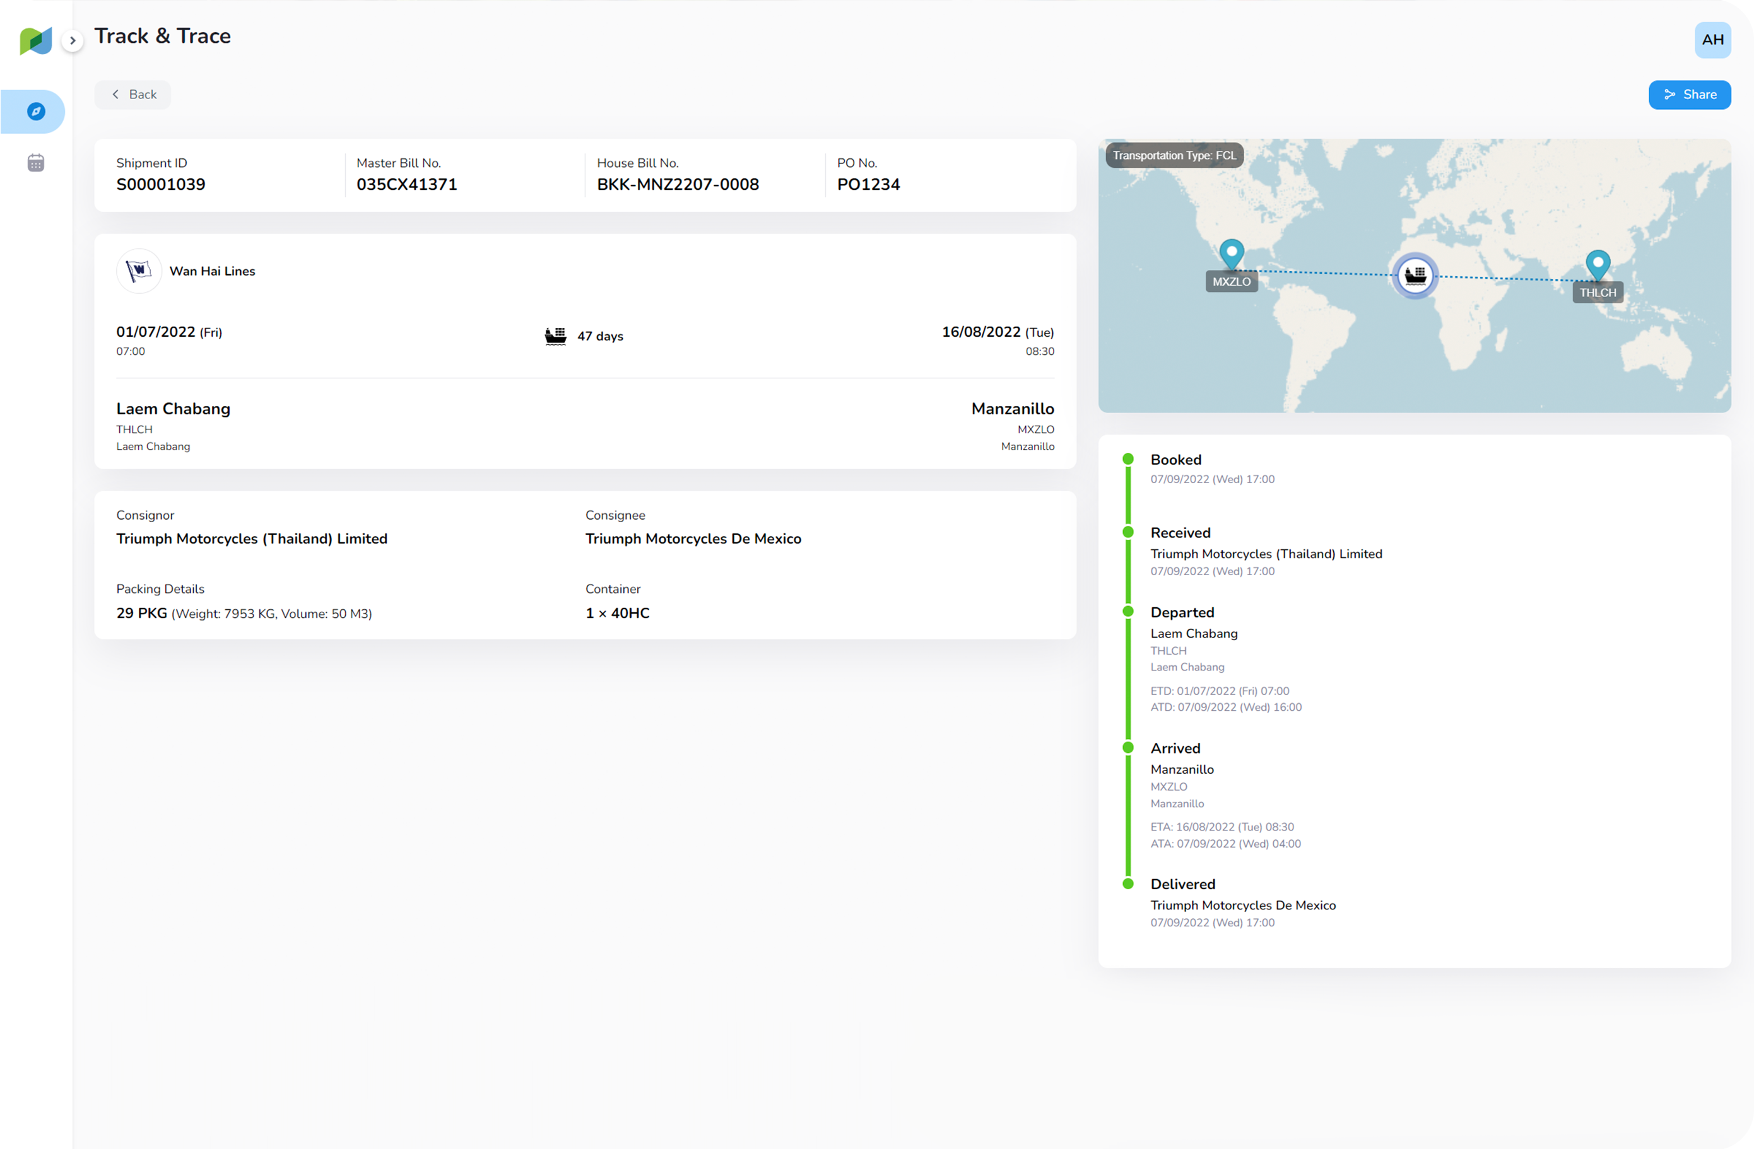Click the House Bill No. BKK-MNZ2207-0008
Viewport: 1754px width, 1149px height.
tap(677, 184)
